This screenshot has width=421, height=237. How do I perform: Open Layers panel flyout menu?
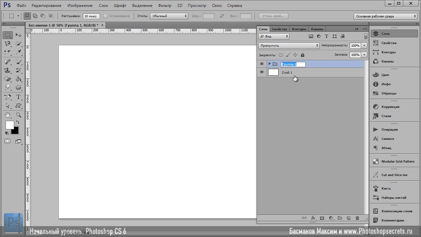pos(365,29)
